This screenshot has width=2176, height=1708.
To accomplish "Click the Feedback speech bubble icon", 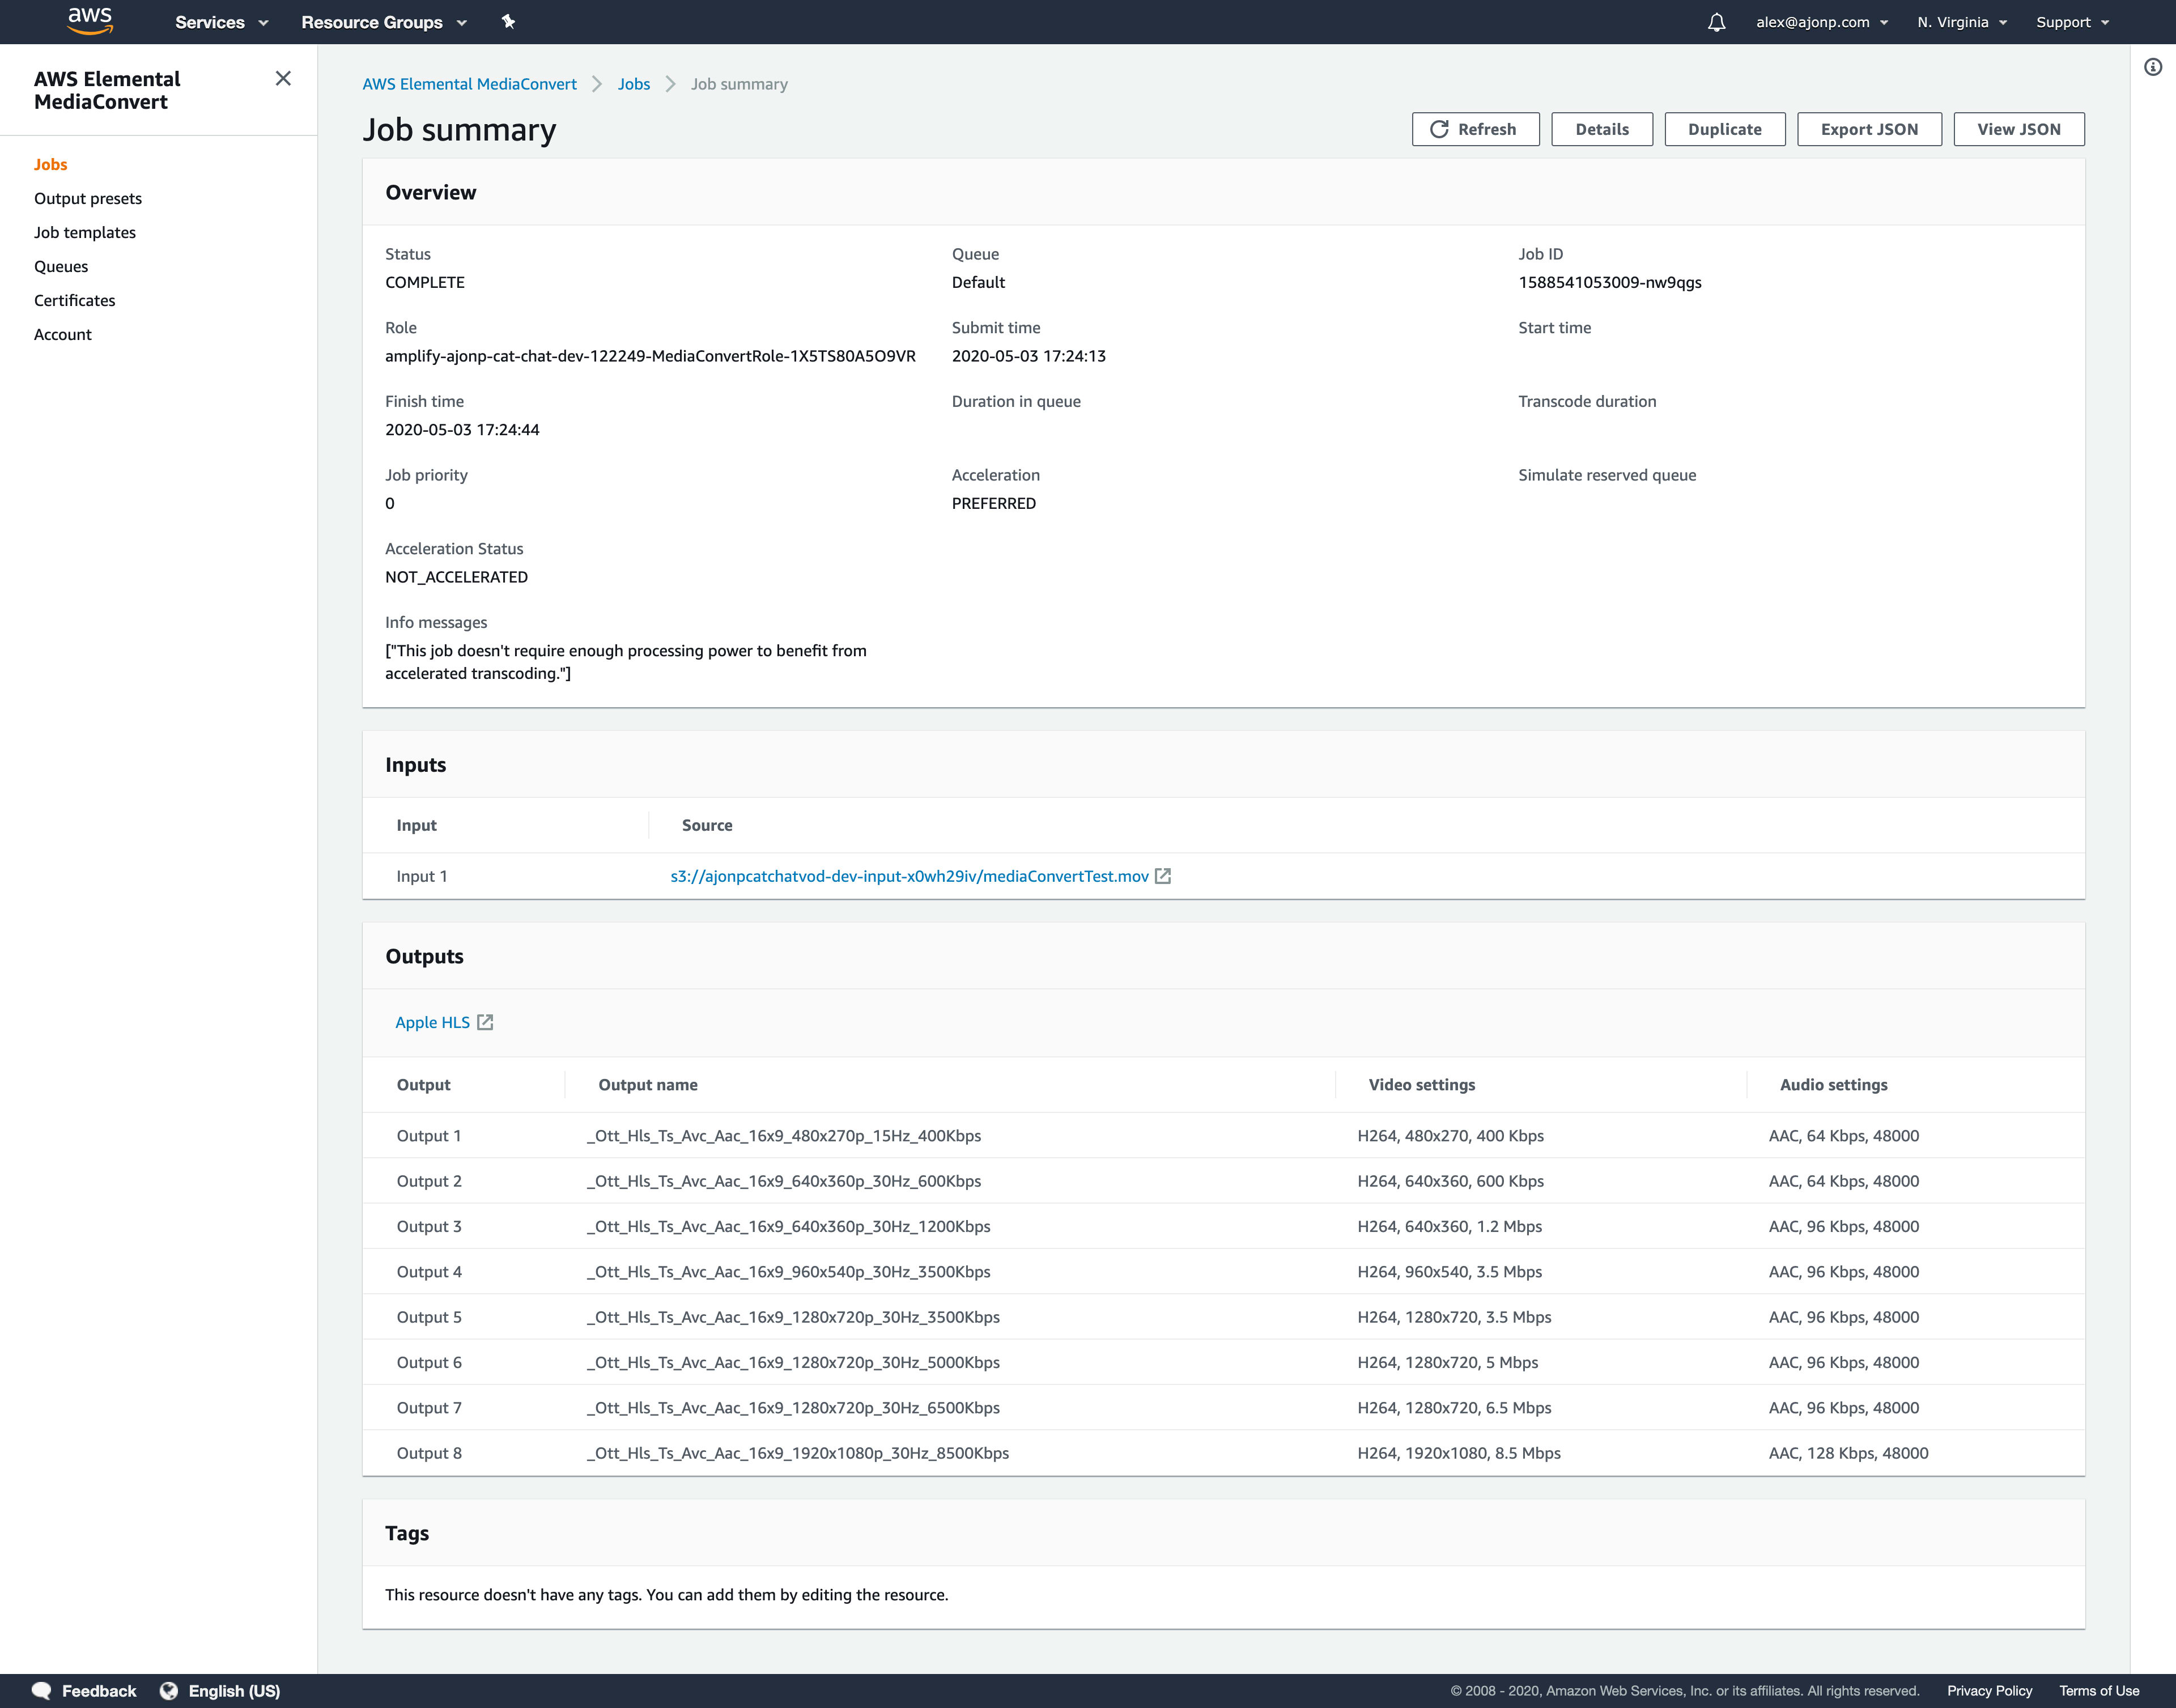I will pyautogui.click(x=41, y=1690).
